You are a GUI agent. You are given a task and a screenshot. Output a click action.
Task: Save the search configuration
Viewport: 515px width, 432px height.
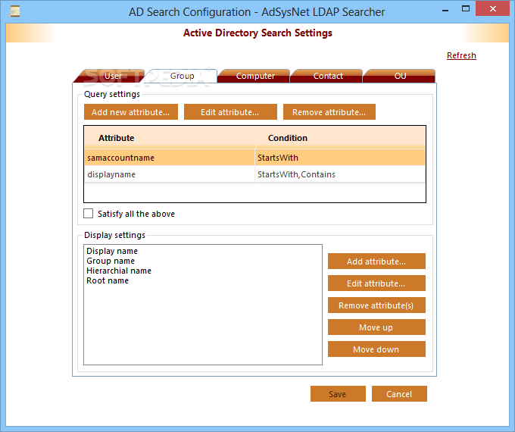(338, 394)
